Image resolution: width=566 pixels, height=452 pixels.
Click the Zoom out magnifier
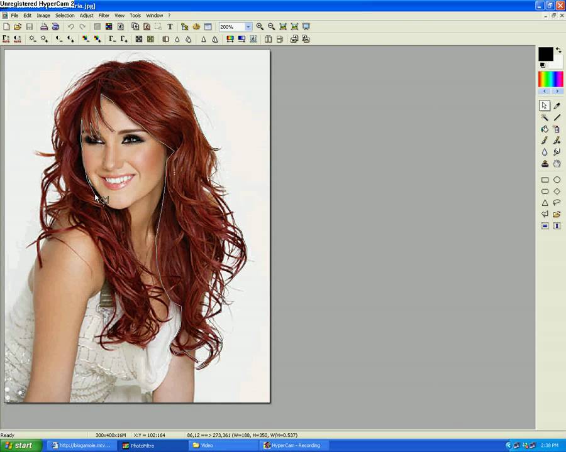click(x=272, y=26)
